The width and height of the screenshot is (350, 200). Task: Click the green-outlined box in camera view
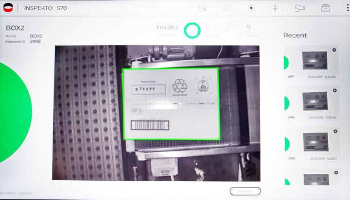click(x=171, y=104)
